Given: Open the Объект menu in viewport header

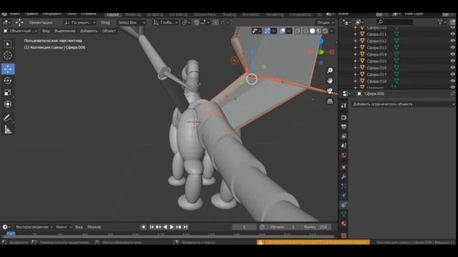Looking at the screenshot, I should point(109,31).
